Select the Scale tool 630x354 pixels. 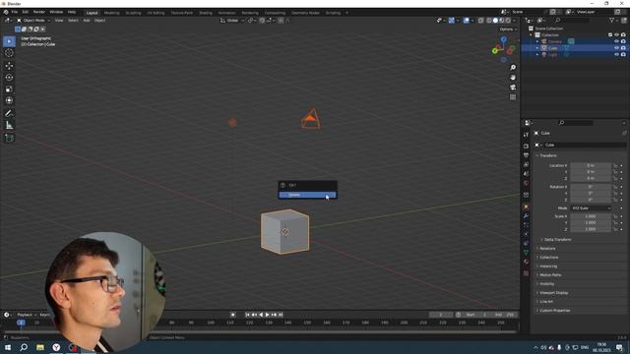9,89
